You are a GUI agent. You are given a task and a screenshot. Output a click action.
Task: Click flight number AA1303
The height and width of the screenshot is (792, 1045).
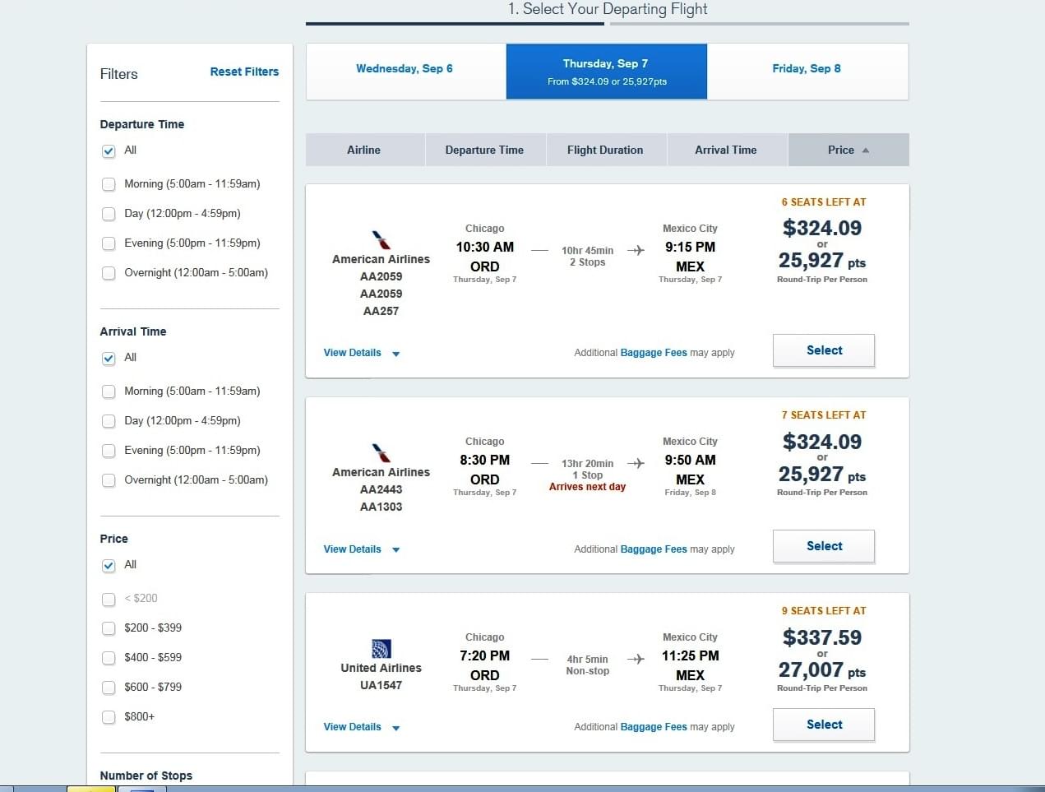[381, 507]
